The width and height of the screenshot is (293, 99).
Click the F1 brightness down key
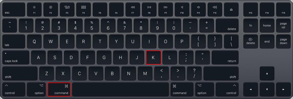pyautogui.click(x=34, y=9)
